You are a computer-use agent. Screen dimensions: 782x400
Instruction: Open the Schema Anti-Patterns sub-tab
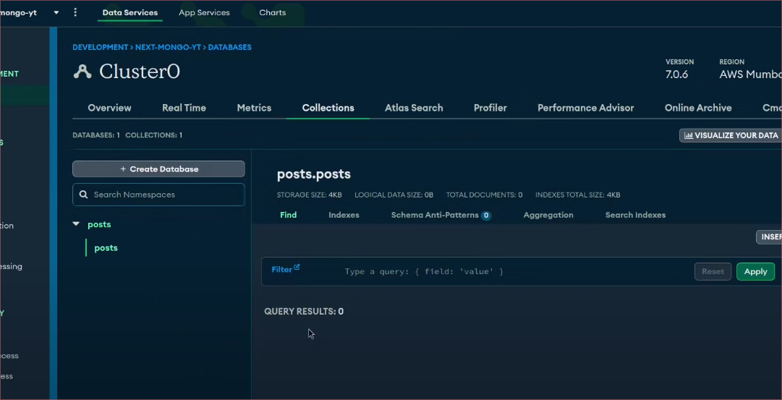click(441, 215)
